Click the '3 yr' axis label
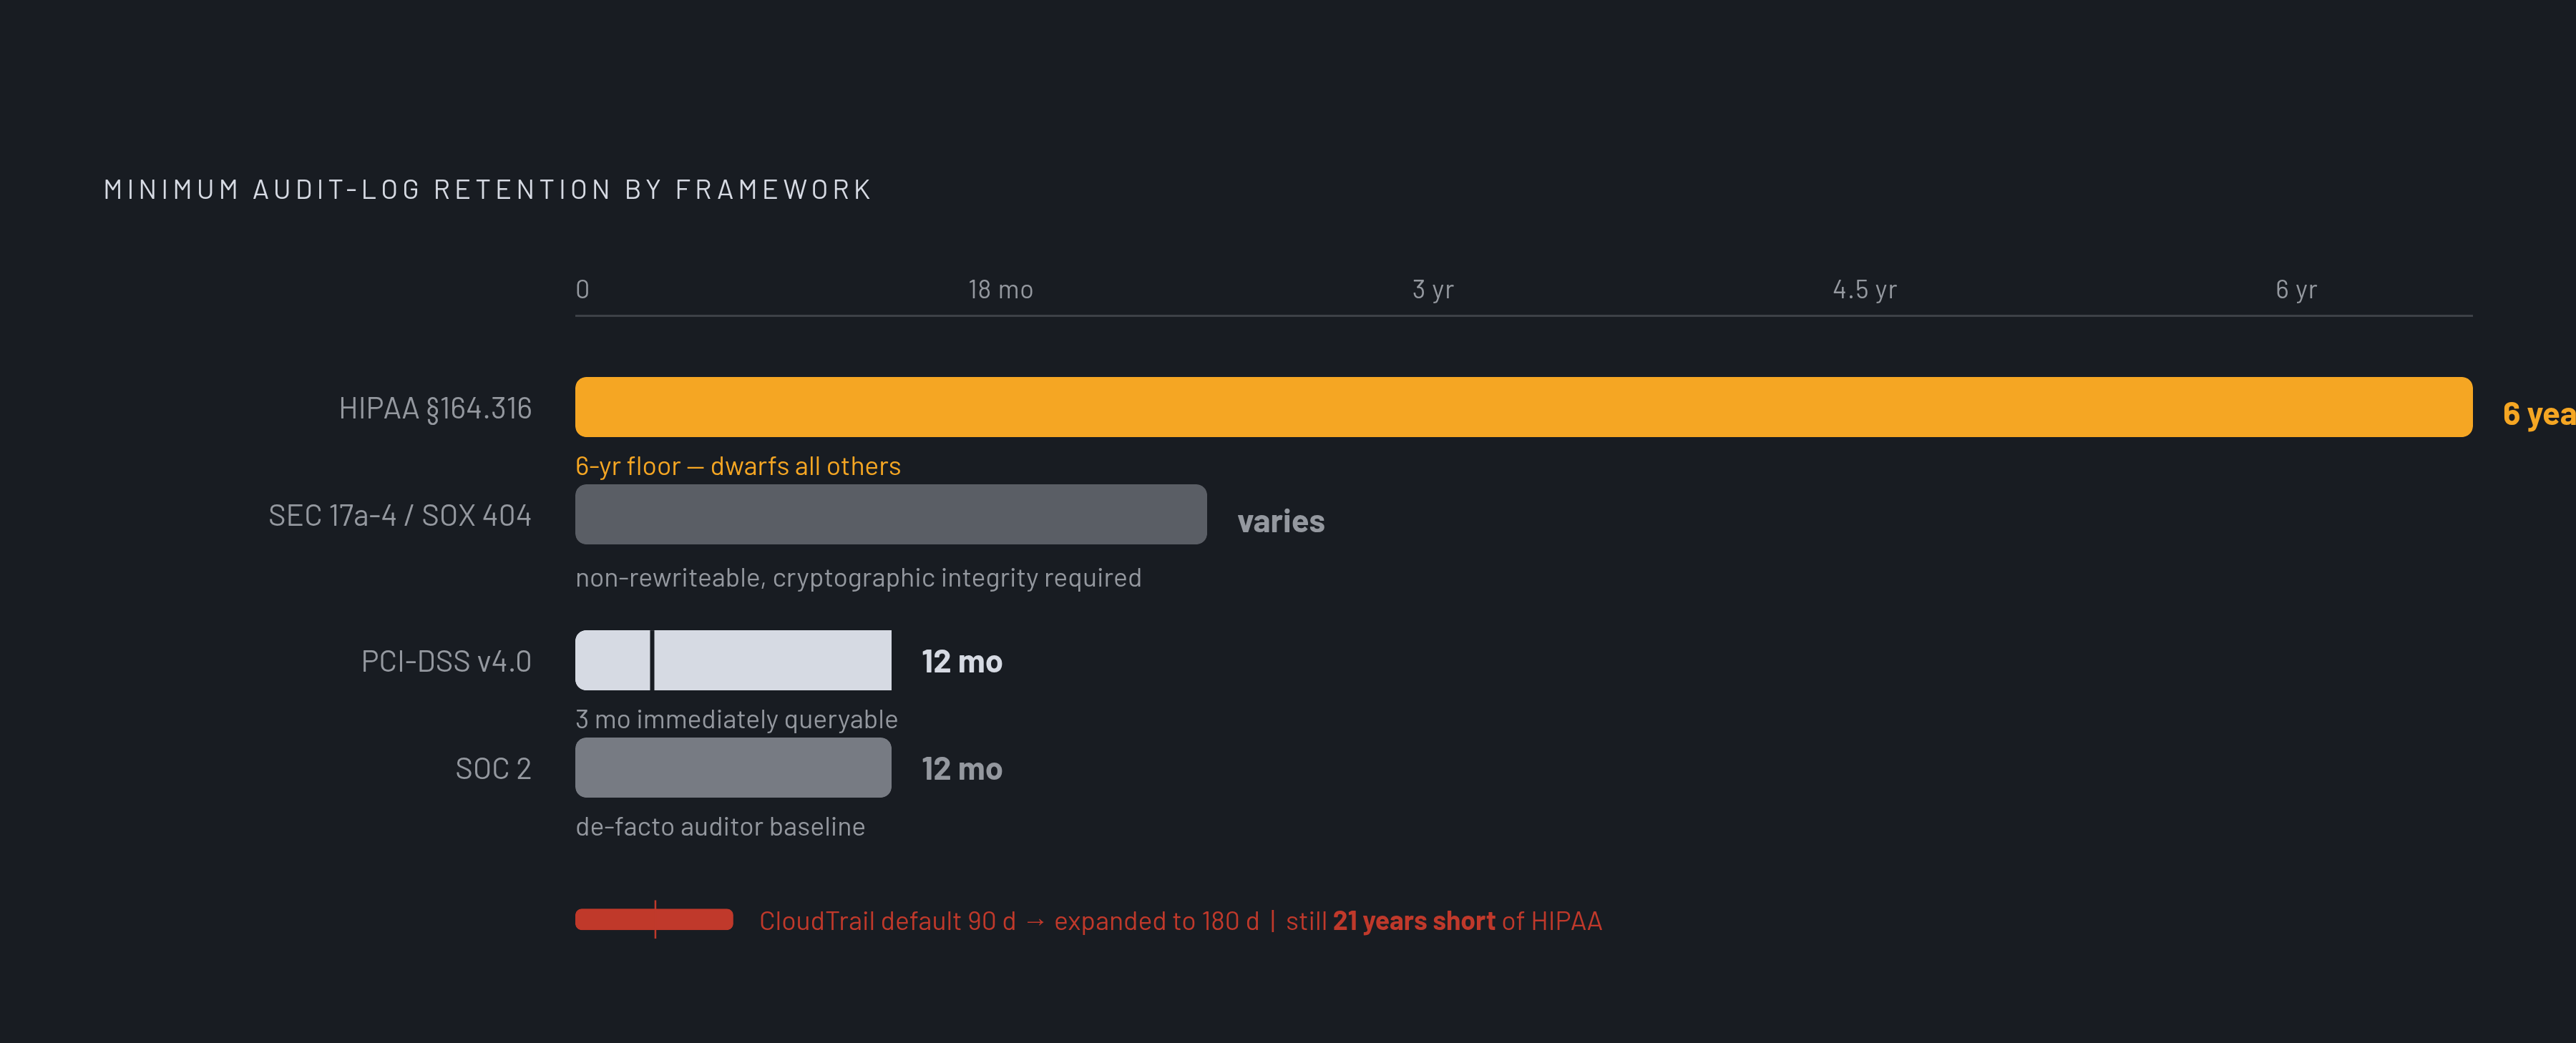 (x=1432, y=290)
